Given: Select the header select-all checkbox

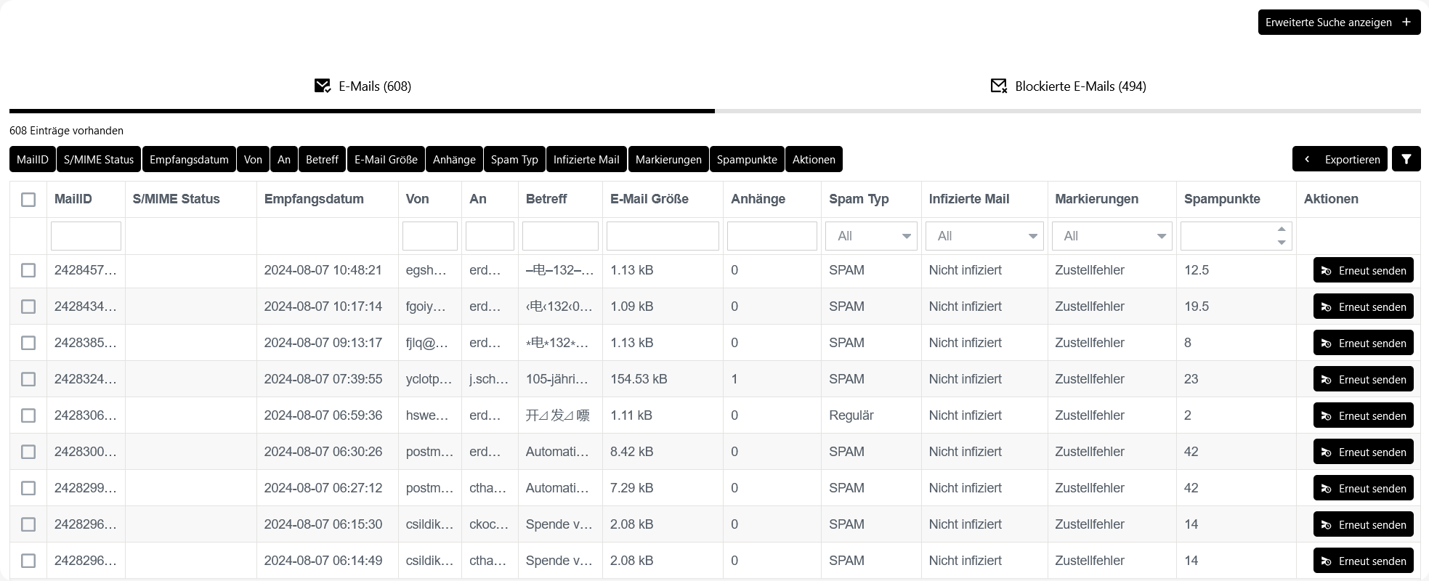Looking at the screenshot, I should point(28,199).
